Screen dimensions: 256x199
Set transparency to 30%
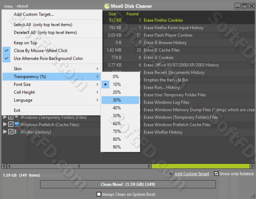(x=120, y=100)
